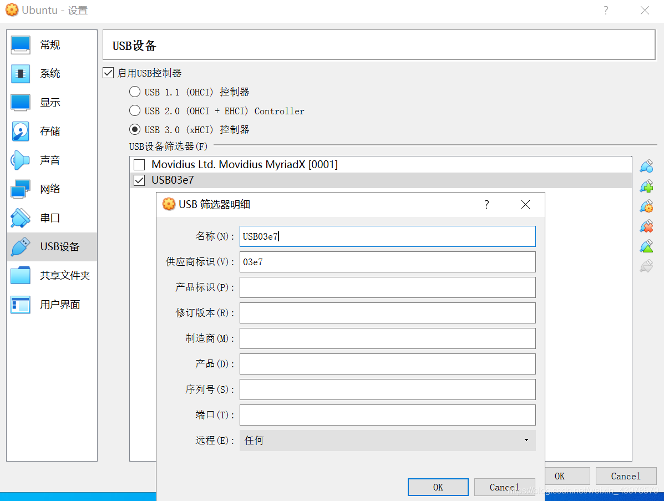Click the 供应商标识(V) field with 03e7
The height and width of the screenshot is (501, 664).
[x=388, y=262]
